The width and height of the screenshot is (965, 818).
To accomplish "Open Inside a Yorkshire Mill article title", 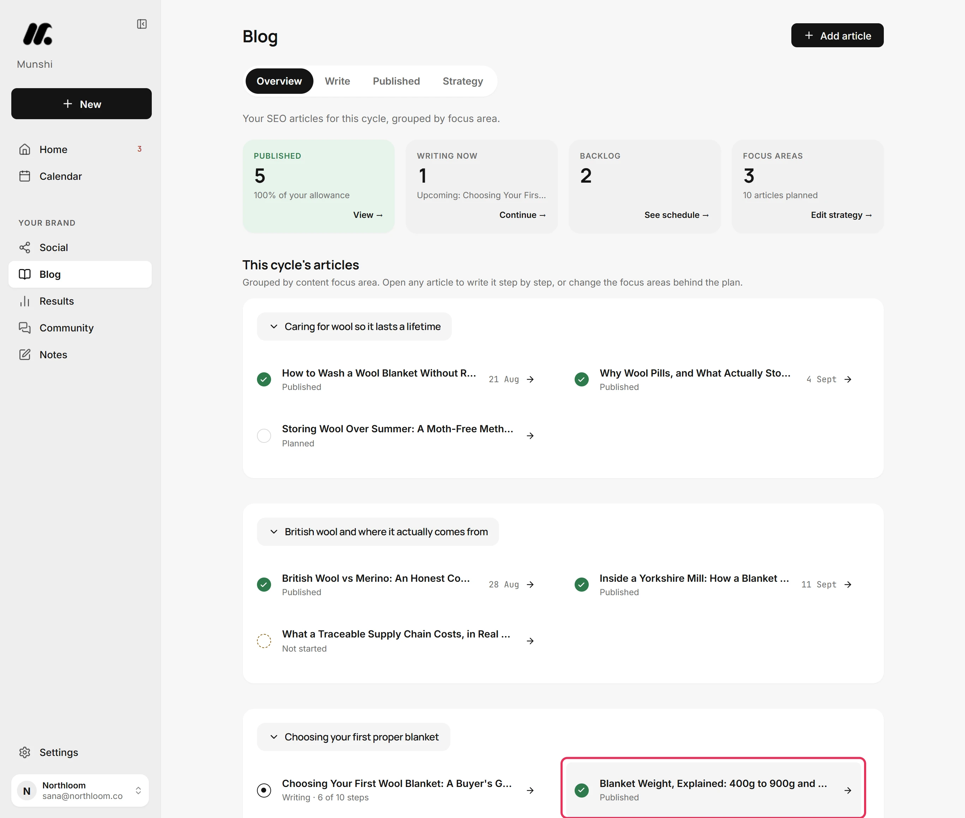I will pyautogui.click(x=694, y=578).
